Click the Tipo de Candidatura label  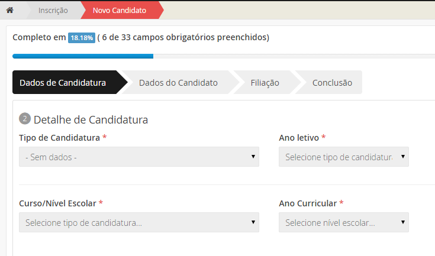tap(60, 137)
